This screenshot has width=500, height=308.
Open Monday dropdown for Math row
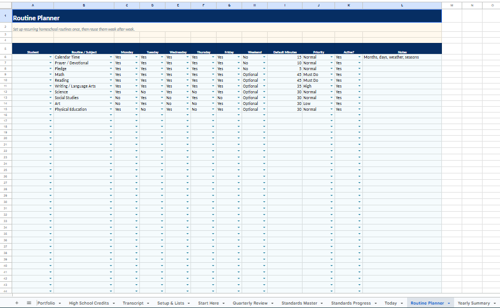click(136, 74)
